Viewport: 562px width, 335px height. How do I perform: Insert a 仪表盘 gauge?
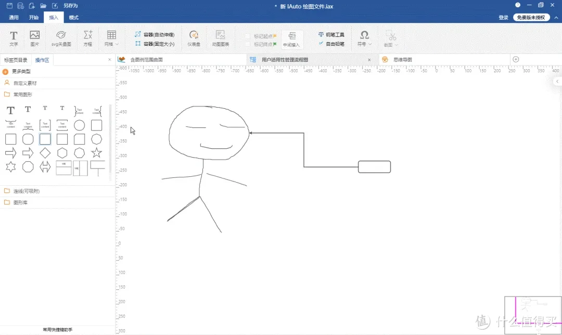click(x=194, y=38)
